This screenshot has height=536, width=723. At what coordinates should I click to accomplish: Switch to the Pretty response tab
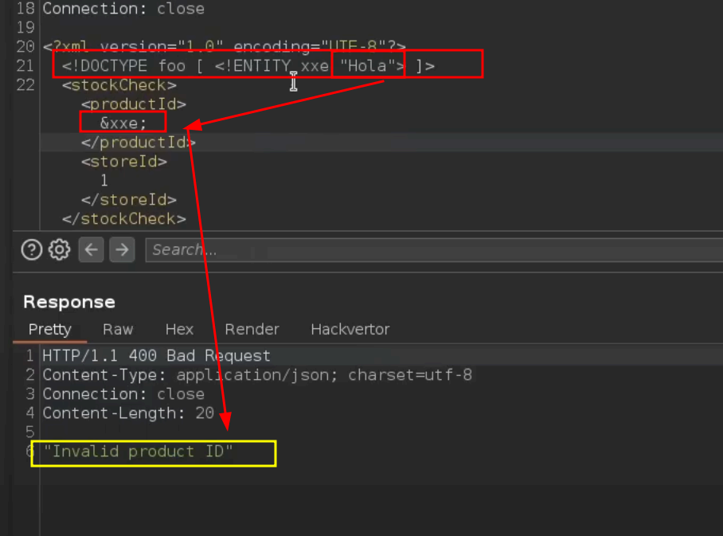point(50,330)
